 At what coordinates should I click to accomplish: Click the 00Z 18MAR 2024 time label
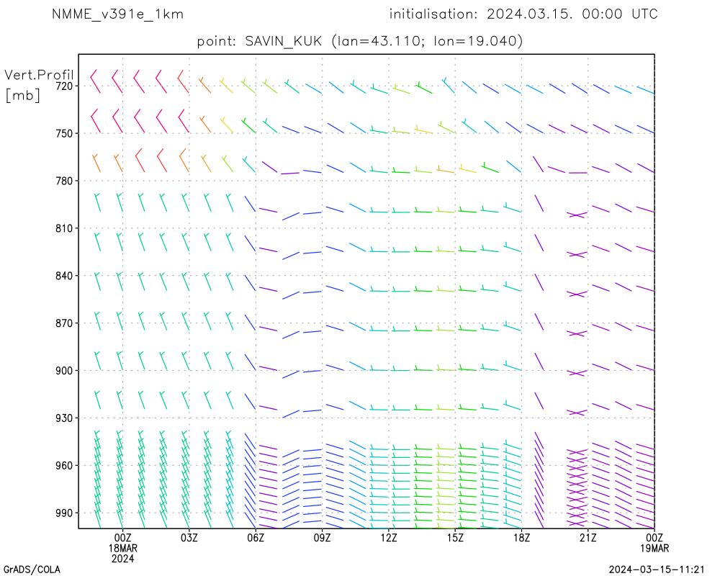(x=122, y=548)
